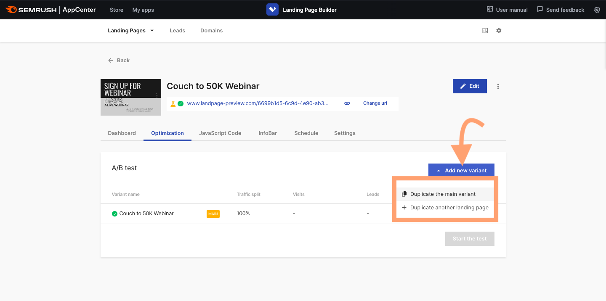
Task: Click the MAIN badge on the variant row
Action: pos(213,213)
